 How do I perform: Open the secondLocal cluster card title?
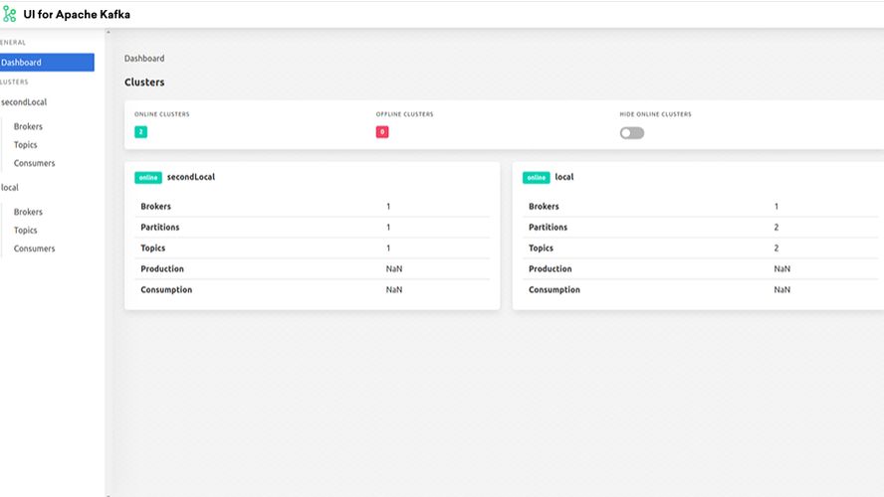[x=191, y=177]
